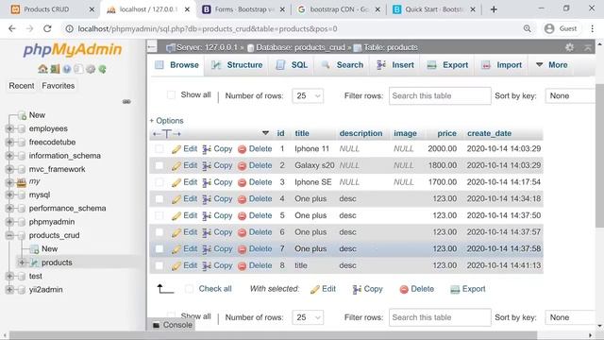Open top Number of rows dropdown

coord(308,96)
